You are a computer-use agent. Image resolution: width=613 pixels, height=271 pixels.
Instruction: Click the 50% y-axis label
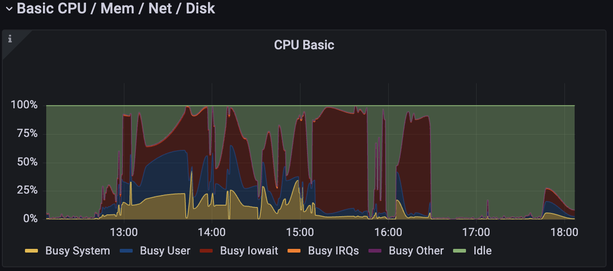(27, 162)
